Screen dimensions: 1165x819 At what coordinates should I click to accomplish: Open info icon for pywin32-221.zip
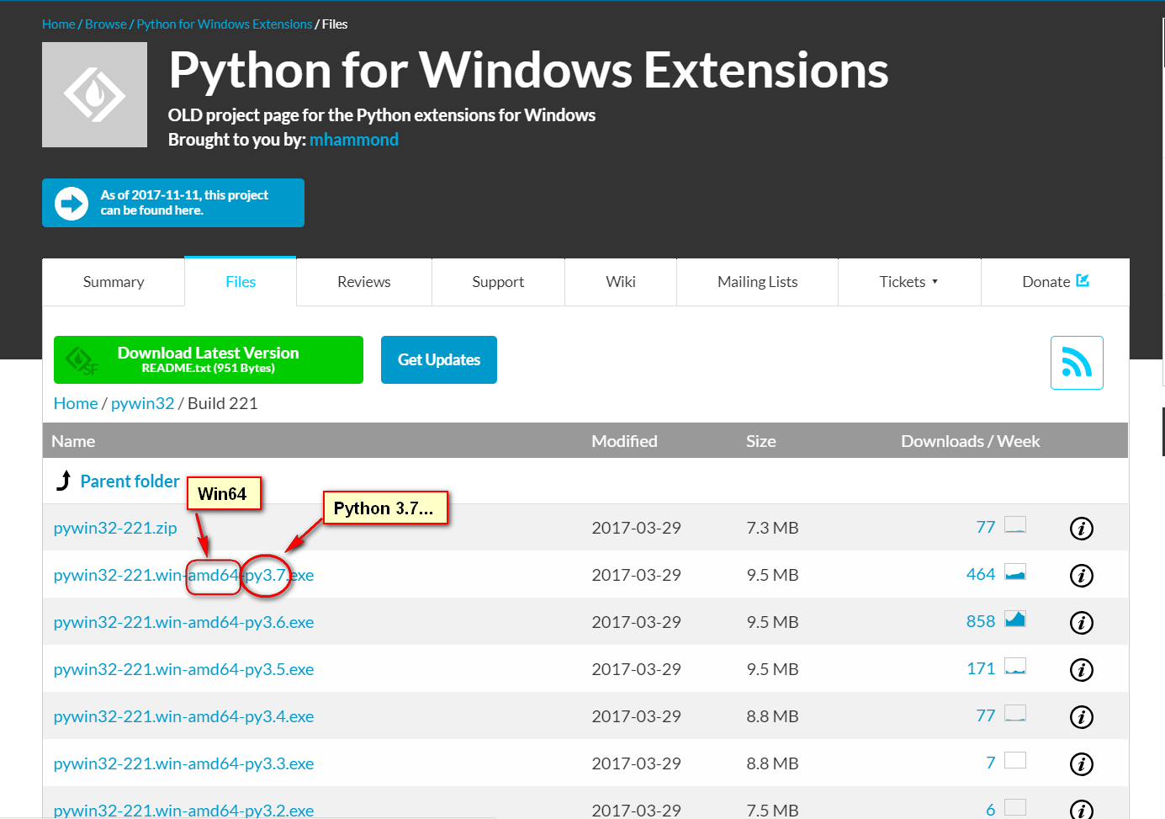[x=1082, y=529]
